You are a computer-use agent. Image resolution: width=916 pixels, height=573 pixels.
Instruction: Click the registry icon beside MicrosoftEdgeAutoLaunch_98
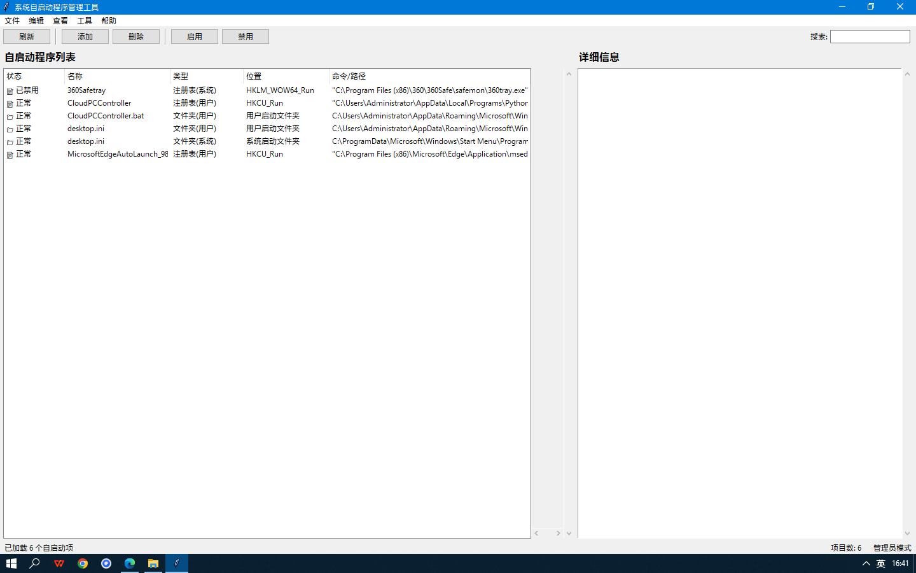pyautogui.click(x=10, y=153)
